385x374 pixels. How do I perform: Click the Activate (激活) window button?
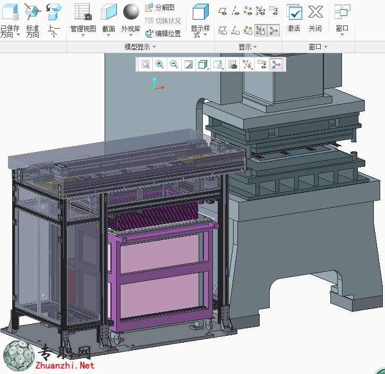click(294, 18)
